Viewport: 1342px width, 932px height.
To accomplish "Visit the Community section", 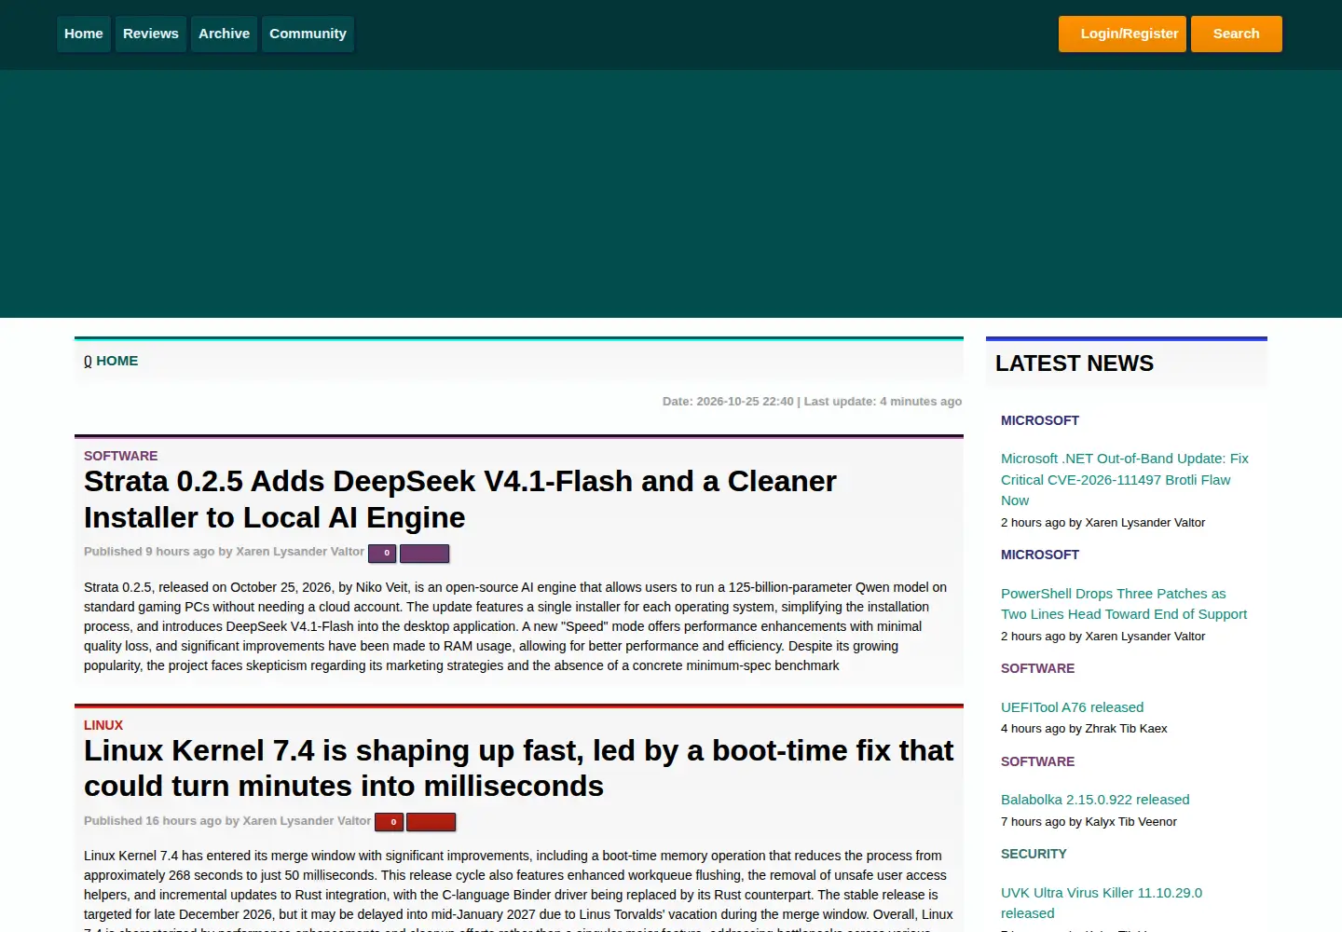I will pos(308,34).
